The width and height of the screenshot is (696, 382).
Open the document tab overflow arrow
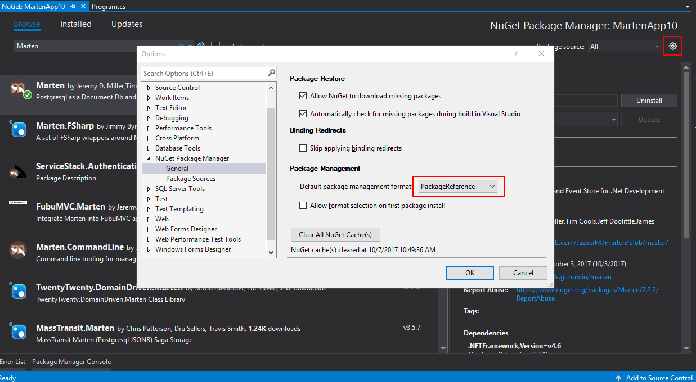point(688,7)
